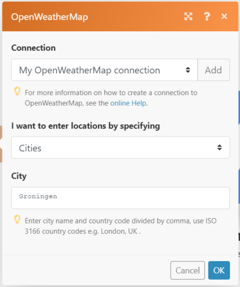Click the Connection field label
The width and height of the screenshot is (240, 287).
(34, 48)
